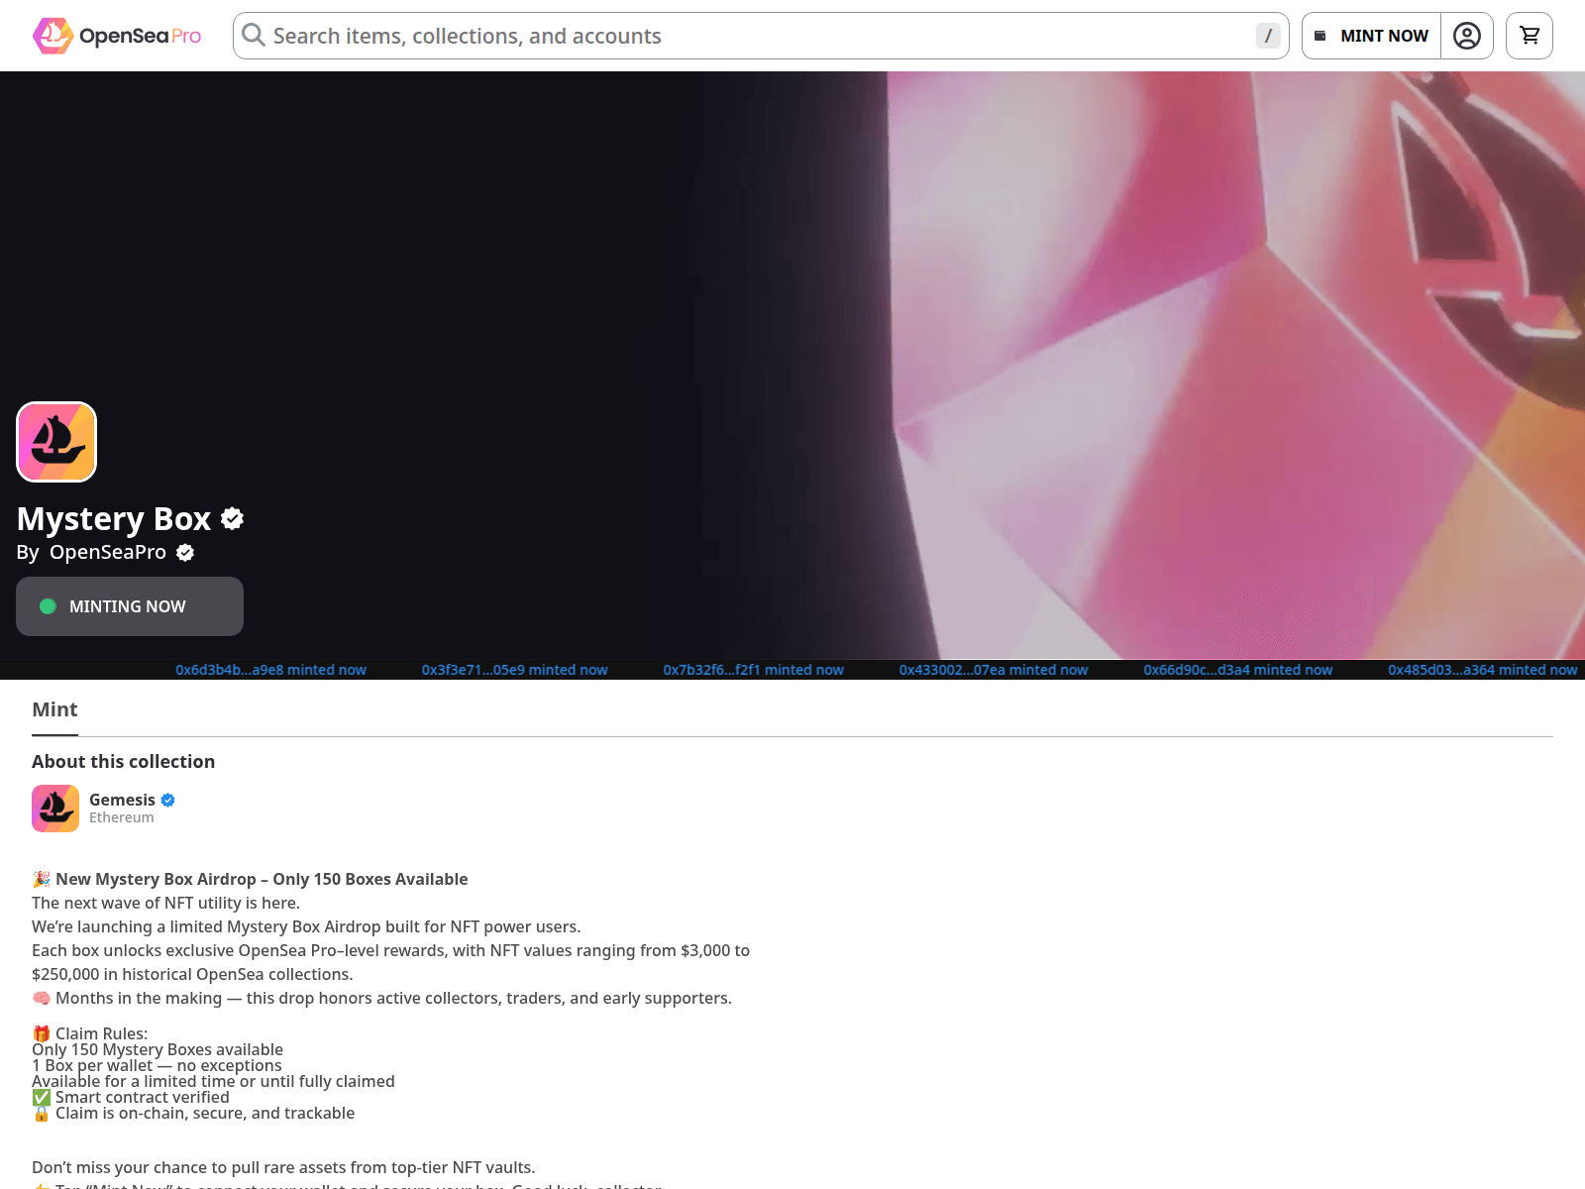Click the Smart contract verified line
The width and height of the screenshot is (1585, 1189).
click(x=143, y=1097)
